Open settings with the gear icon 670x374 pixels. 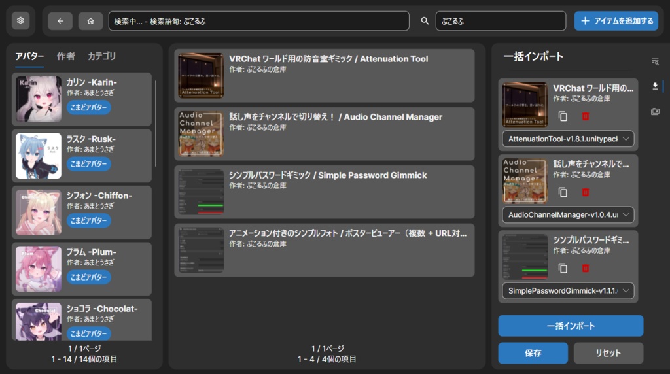[x=20, y=20]
